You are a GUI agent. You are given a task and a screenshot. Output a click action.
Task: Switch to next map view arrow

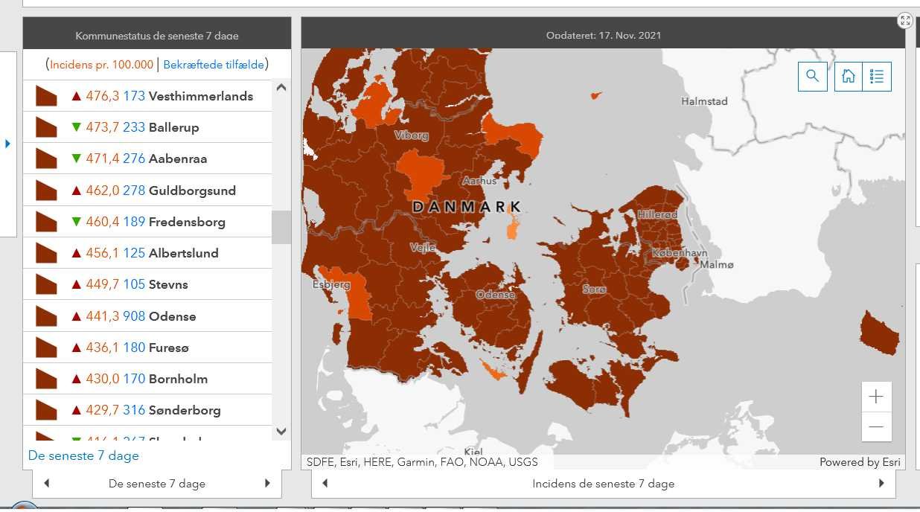[881, 484]
